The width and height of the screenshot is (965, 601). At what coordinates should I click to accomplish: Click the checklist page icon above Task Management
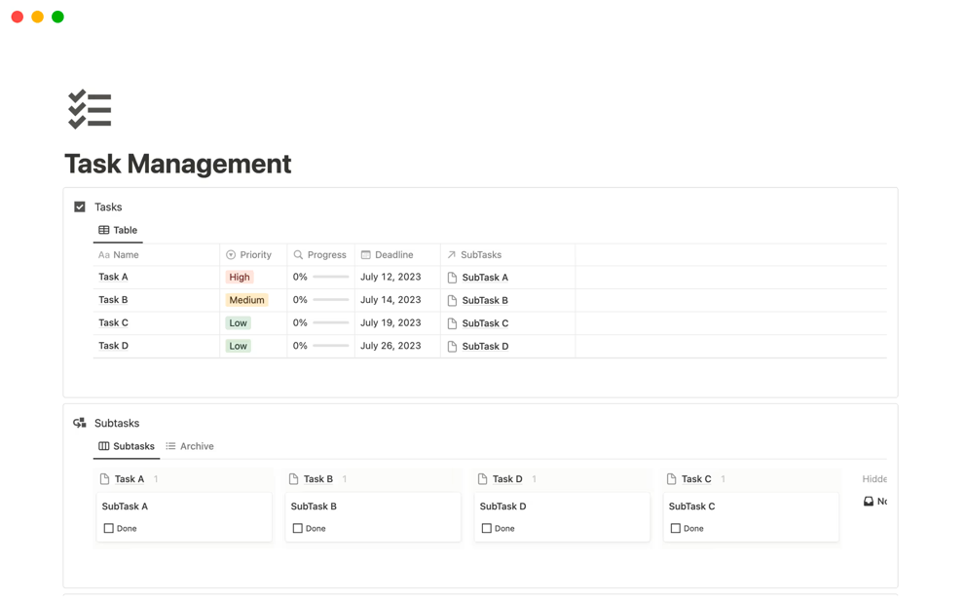click(x=89, y=108)
